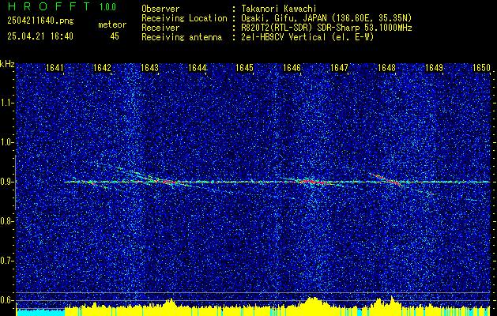Click time marker 1650
This screenshot has width=497, height=316.
(x=481, y=68)
